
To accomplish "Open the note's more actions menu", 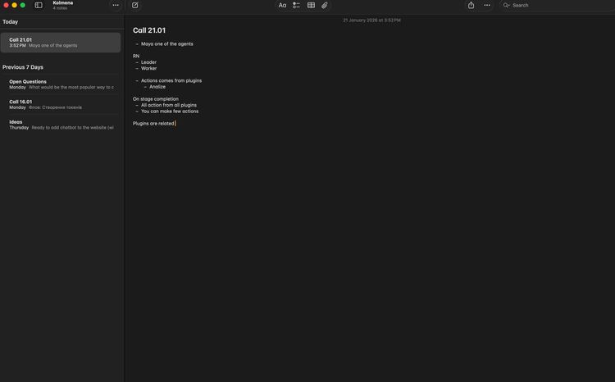I will (x=487, y=5).
